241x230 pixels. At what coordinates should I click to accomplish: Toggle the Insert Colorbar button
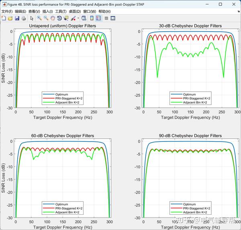point(92,18)
